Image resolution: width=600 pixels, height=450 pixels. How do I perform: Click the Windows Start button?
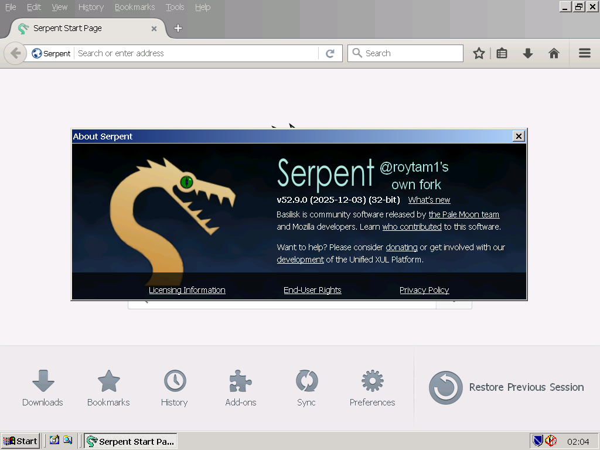point(21,441)
